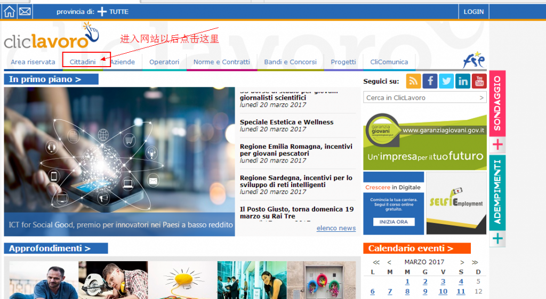Viewport: 546px width, 299px height.
Task: Expand SONDAGGIO with plus icon
Action: click(497, 144)
